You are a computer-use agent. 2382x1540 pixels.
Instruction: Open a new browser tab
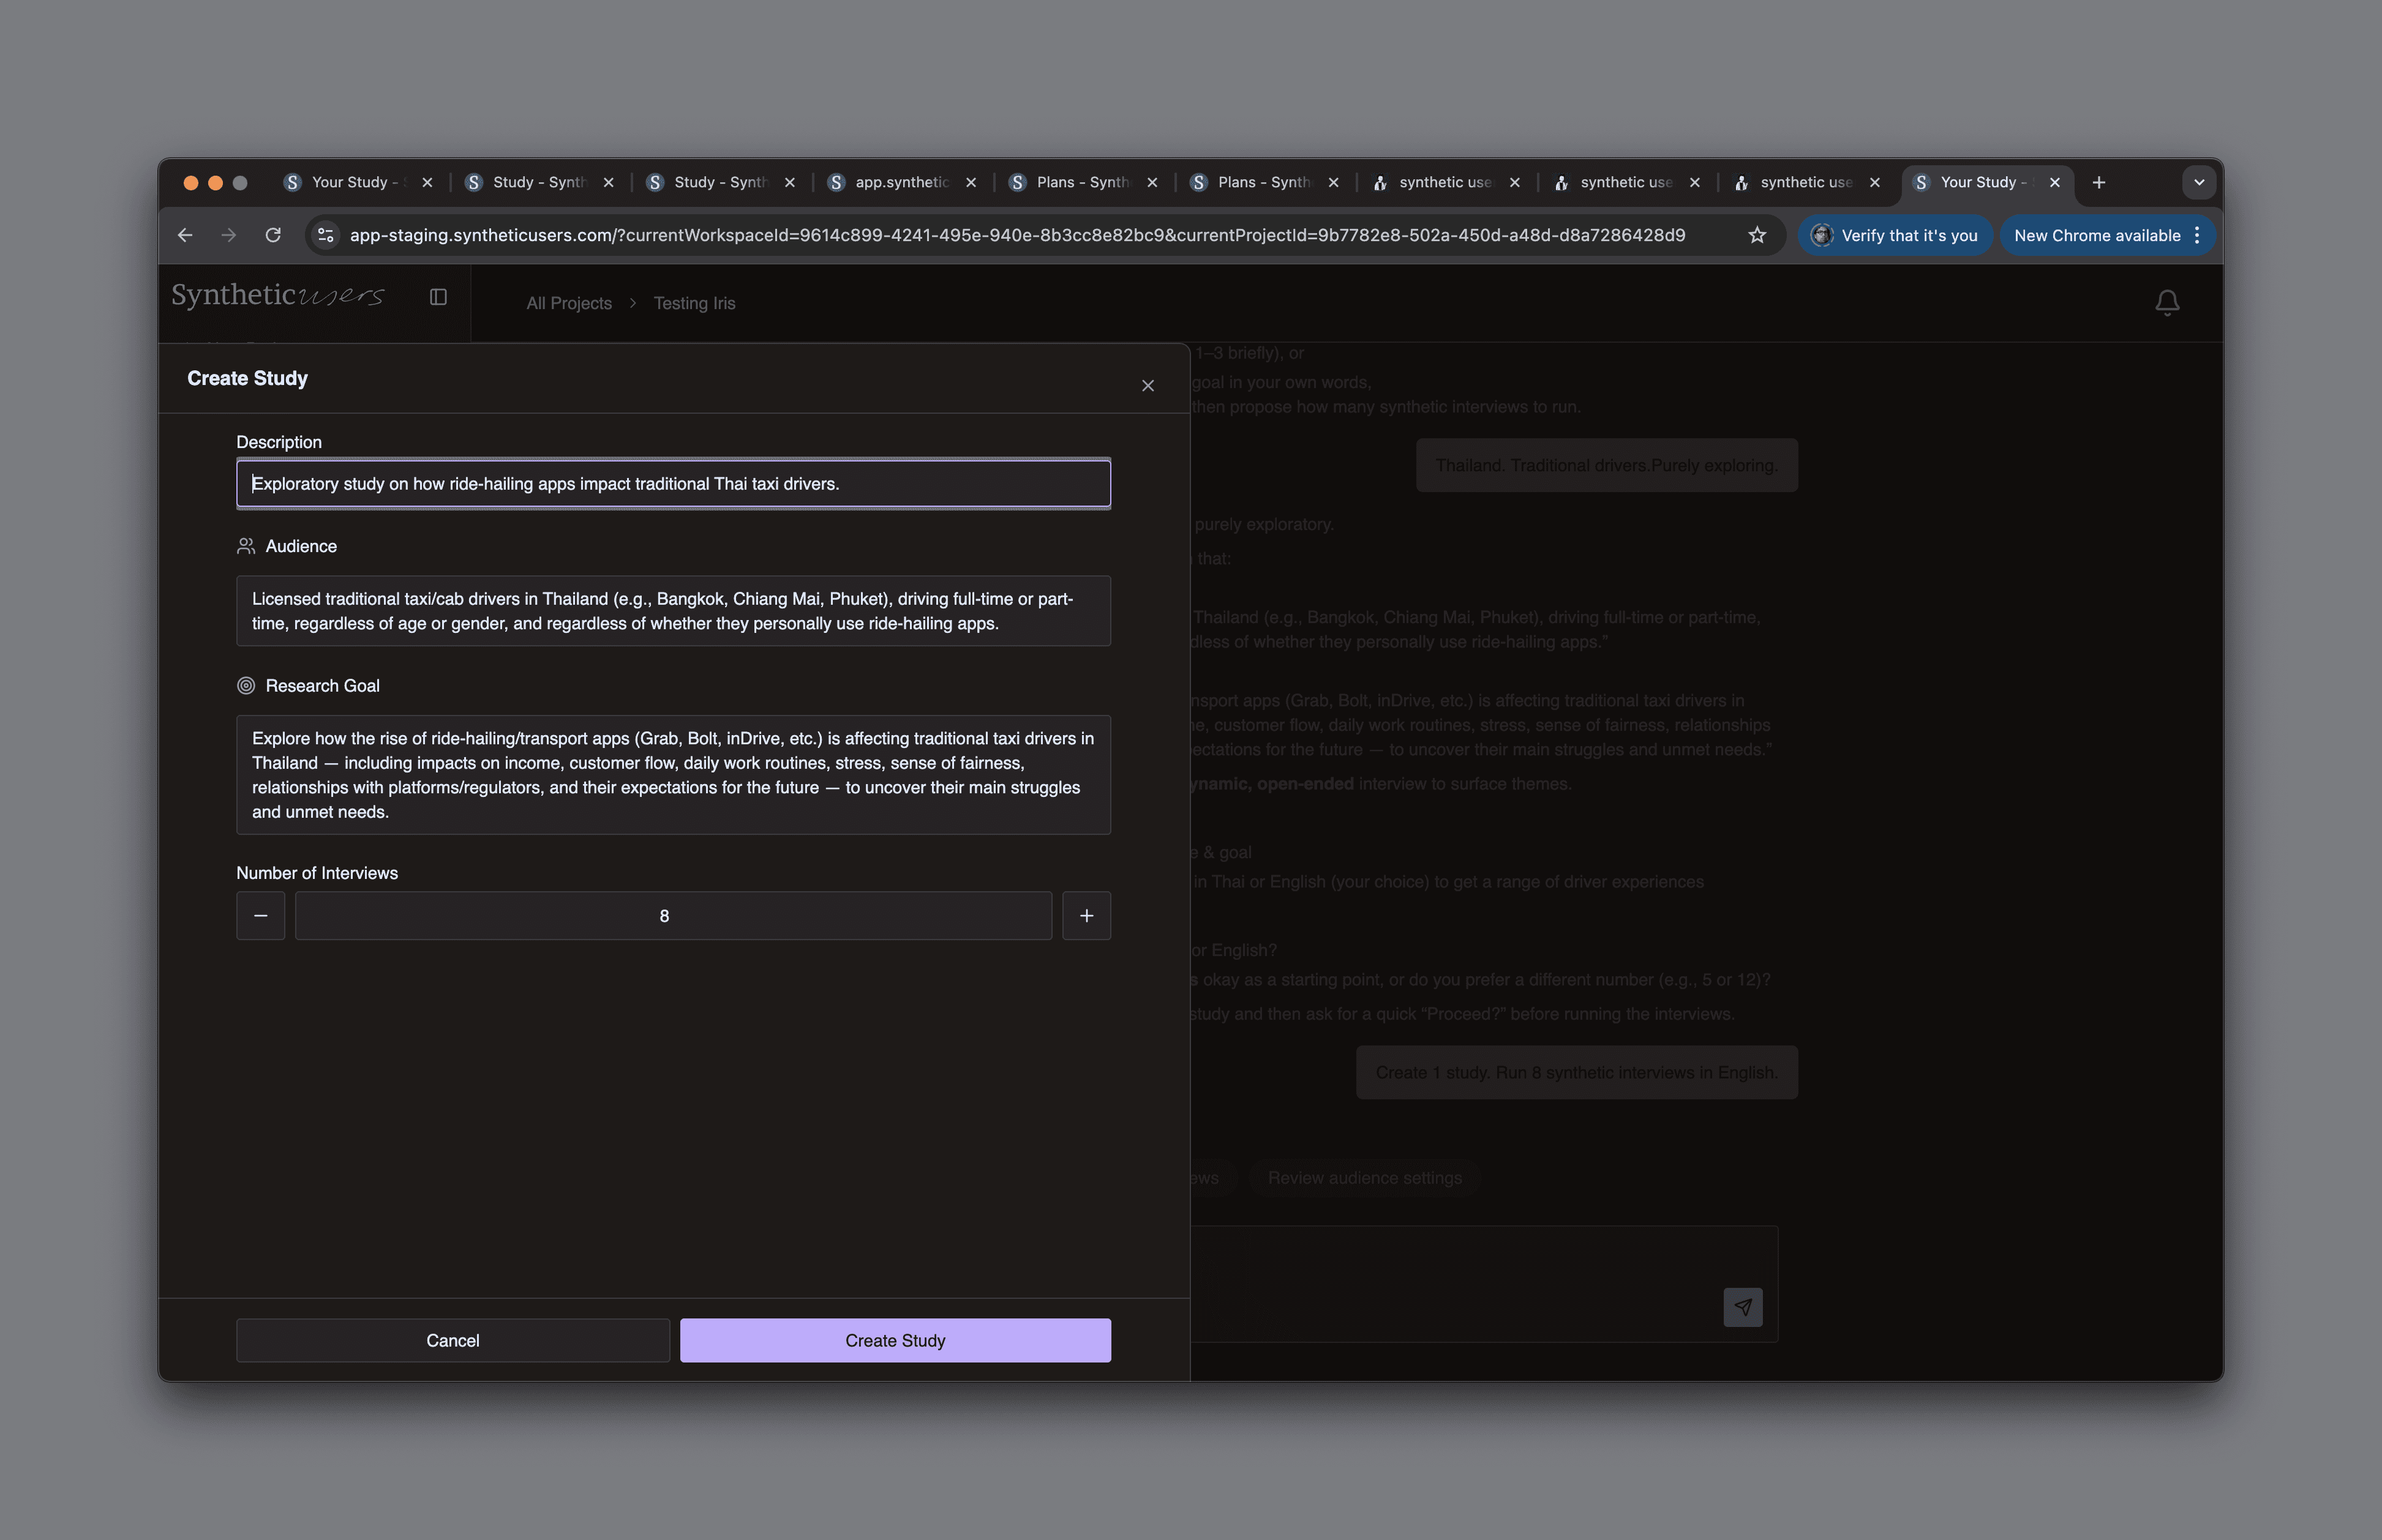(x=2099, y=182)
